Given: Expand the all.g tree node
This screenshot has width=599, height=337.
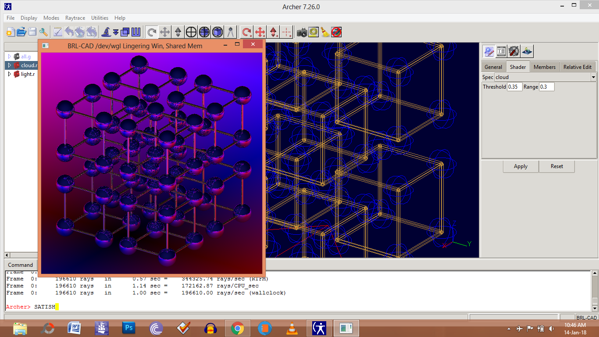Looking at the screenshot, I should click(9, 57).
